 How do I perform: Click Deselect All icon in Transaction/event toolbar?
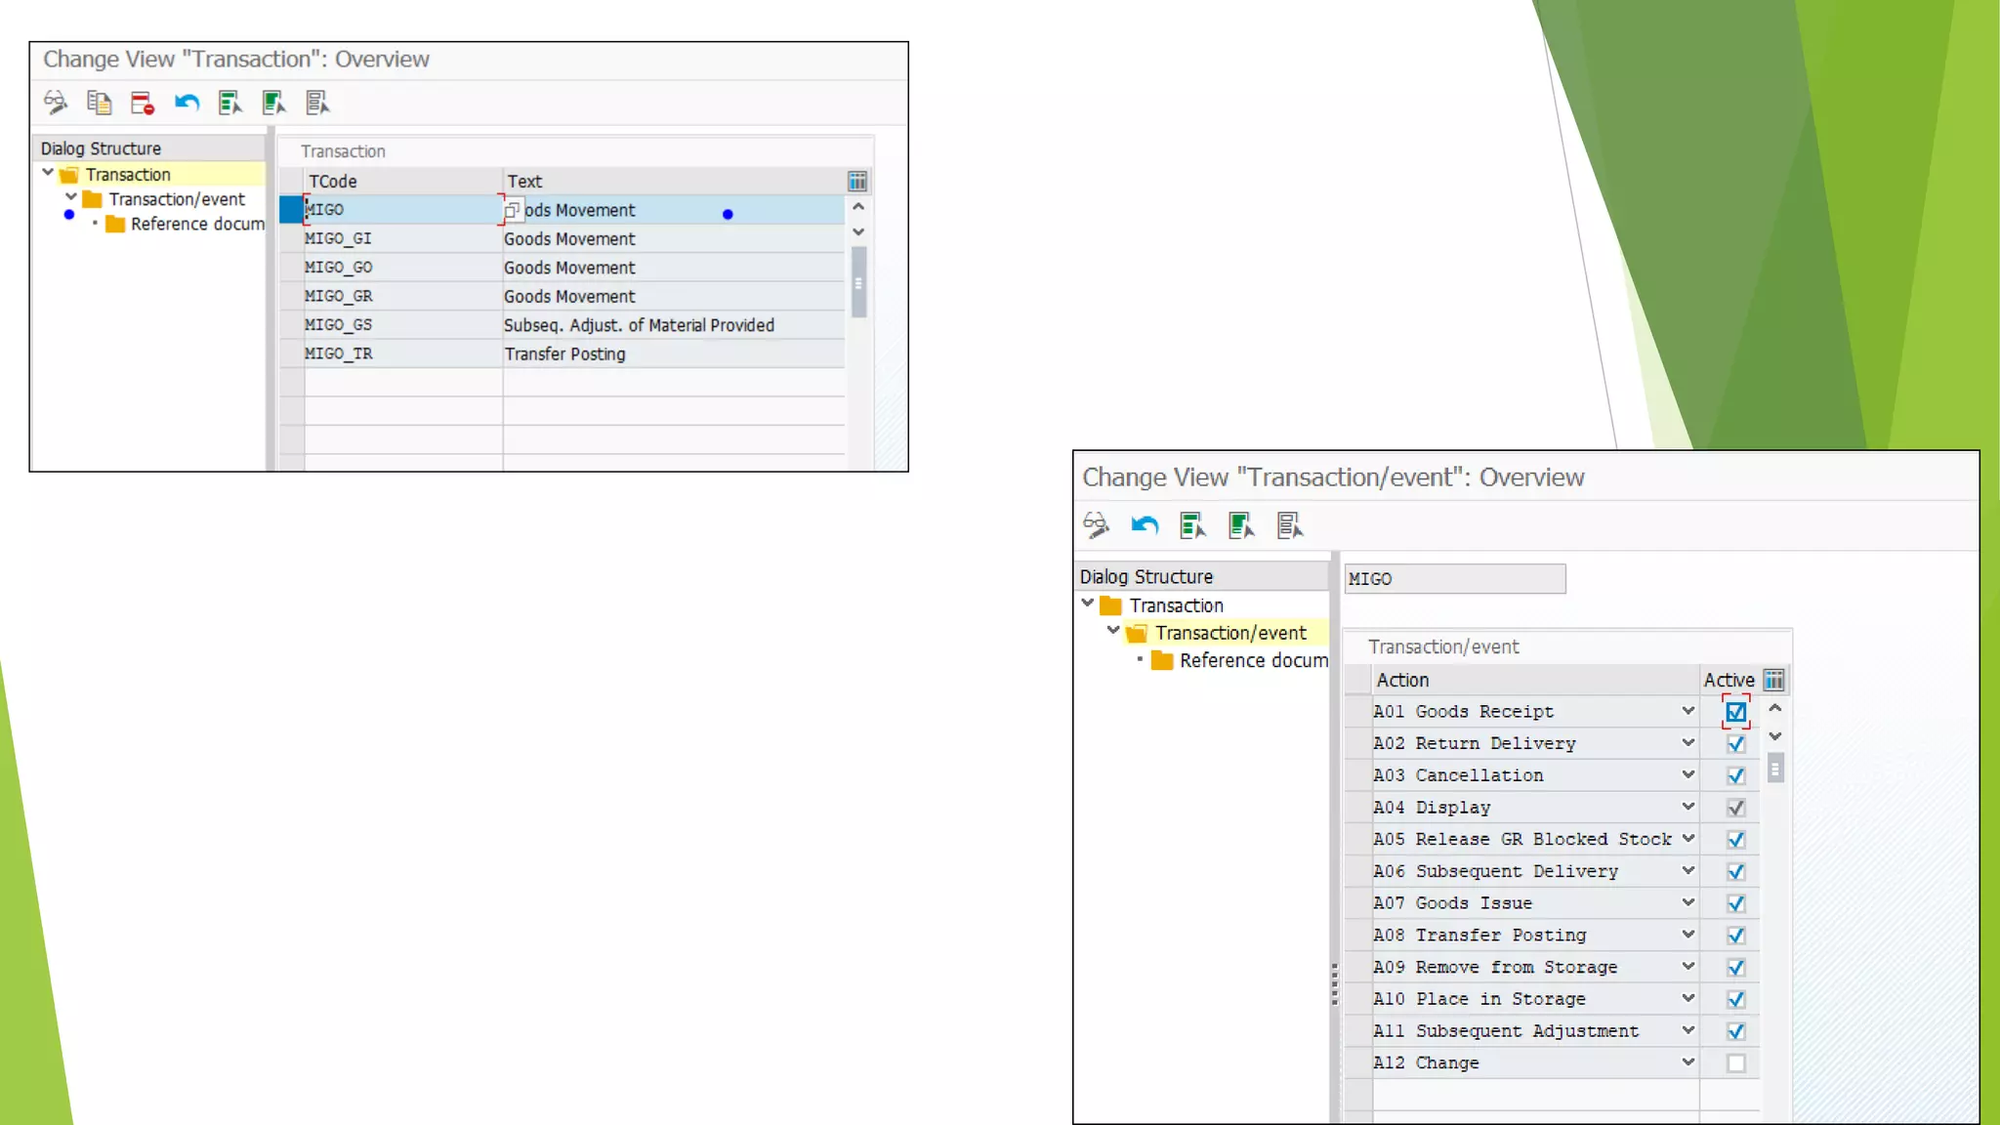point(1289,525)
